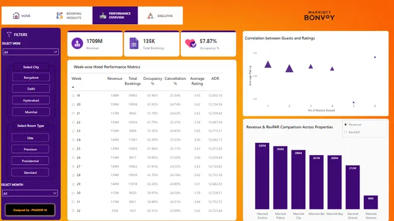This screenshot has height=221, width=394.
Task: Filter by Delhi city
Action: coord(31,88)
